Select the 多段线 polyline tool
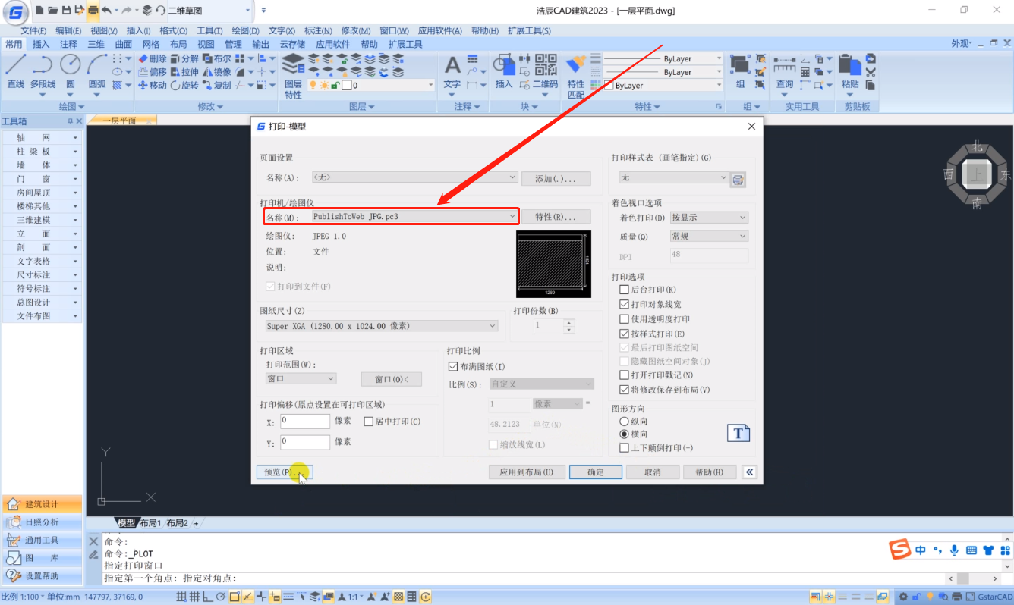Image resolution: width=1014 pixels, height=605 pixels. click(43, 72)
